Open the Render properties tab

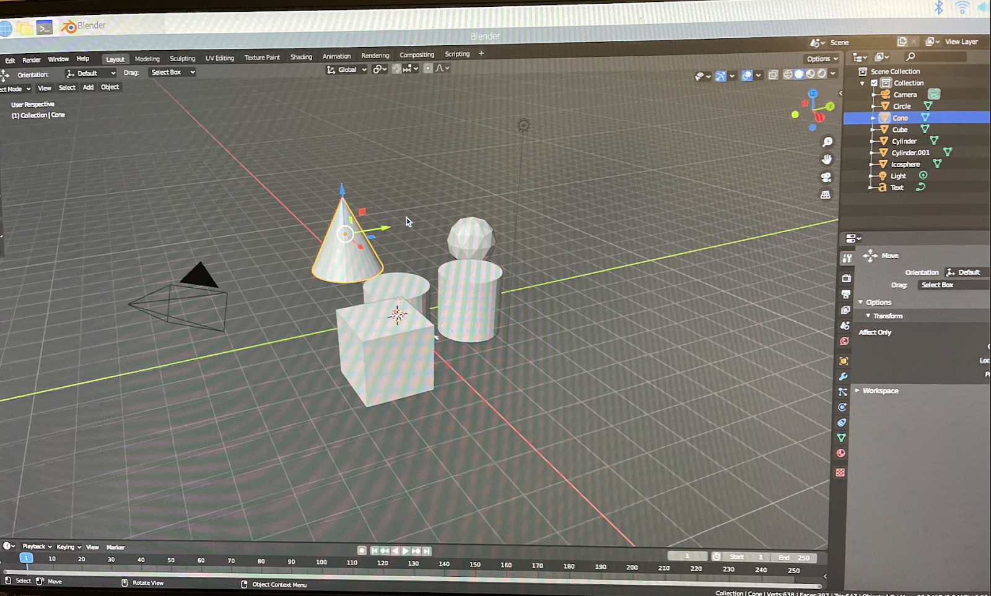coord(847,278)
